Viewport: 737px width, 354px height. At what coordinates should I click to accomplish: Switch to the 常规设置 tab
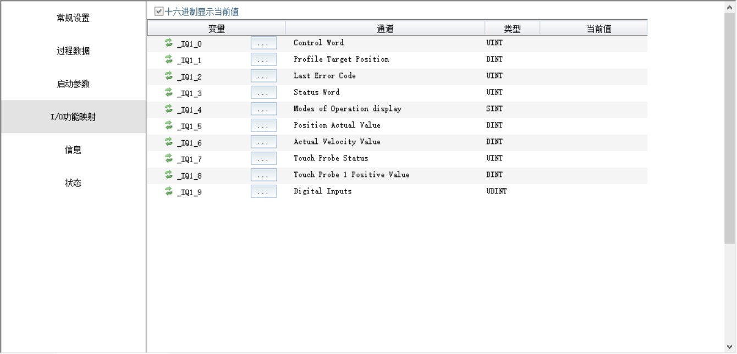[73, 18]
